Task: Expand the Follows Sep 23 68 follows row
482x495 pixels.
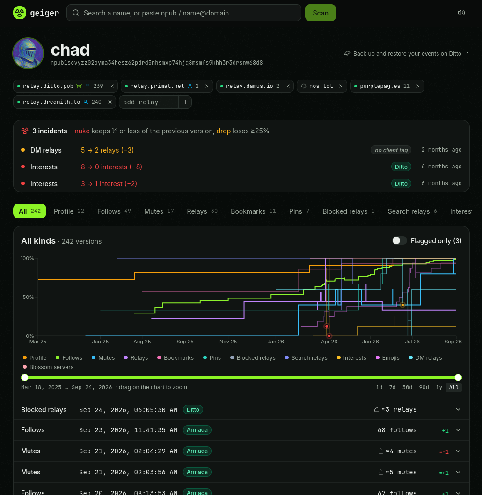Action: pyautogui.click(x=458, y=430)
